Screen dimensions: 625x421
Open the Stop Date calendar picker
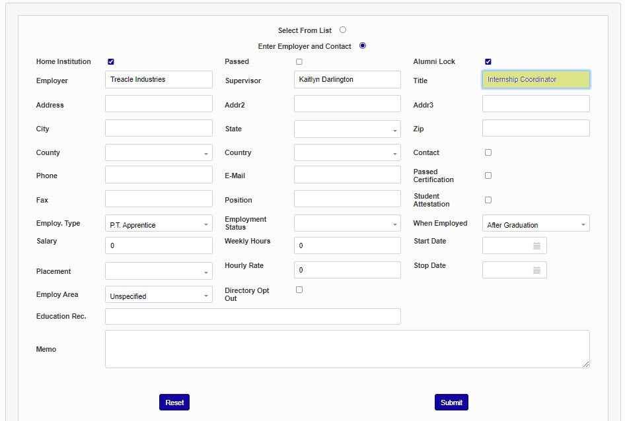point(536,270)
